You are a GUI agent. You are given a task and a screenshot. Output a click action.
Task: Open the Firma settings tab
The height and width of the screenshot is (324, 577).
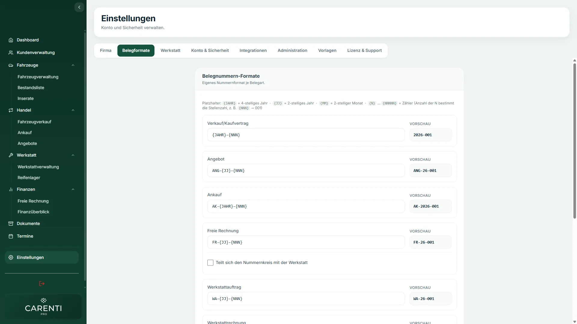pyautogui.click(x=105, y=50)
